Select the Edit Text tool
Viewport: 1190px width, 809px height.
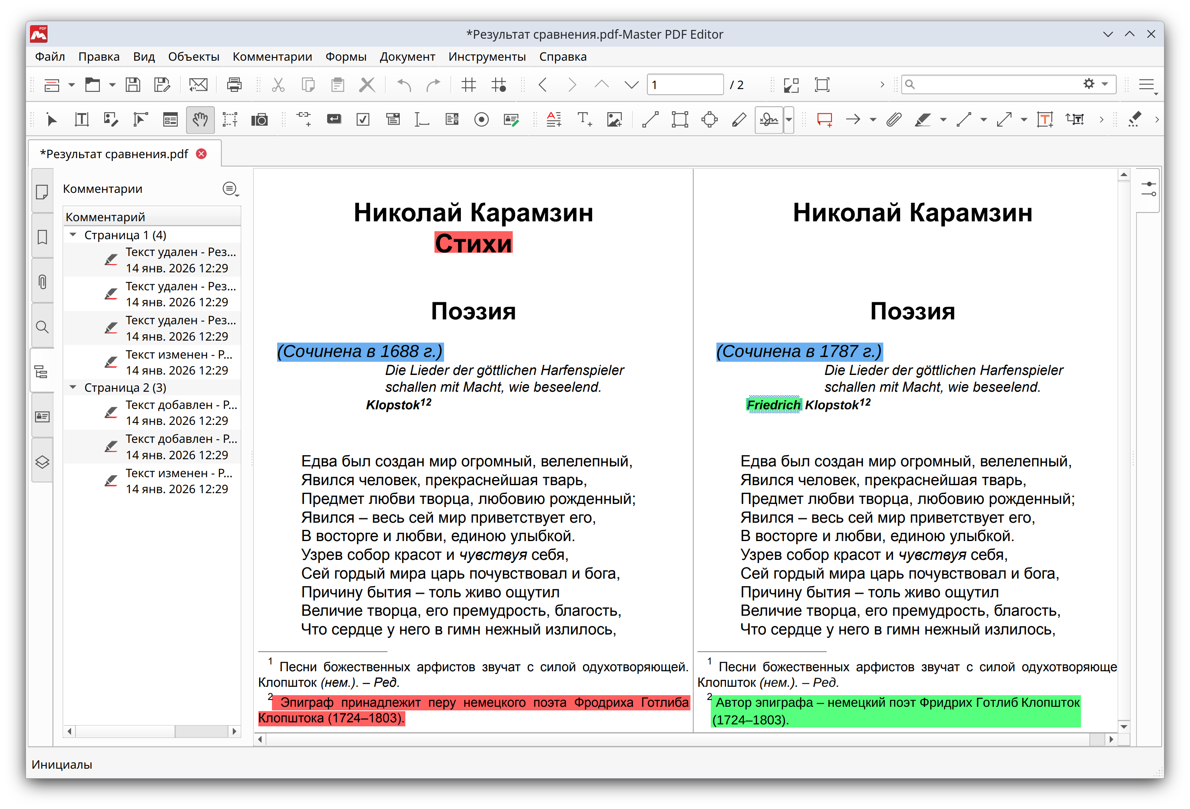pos(82,120)
